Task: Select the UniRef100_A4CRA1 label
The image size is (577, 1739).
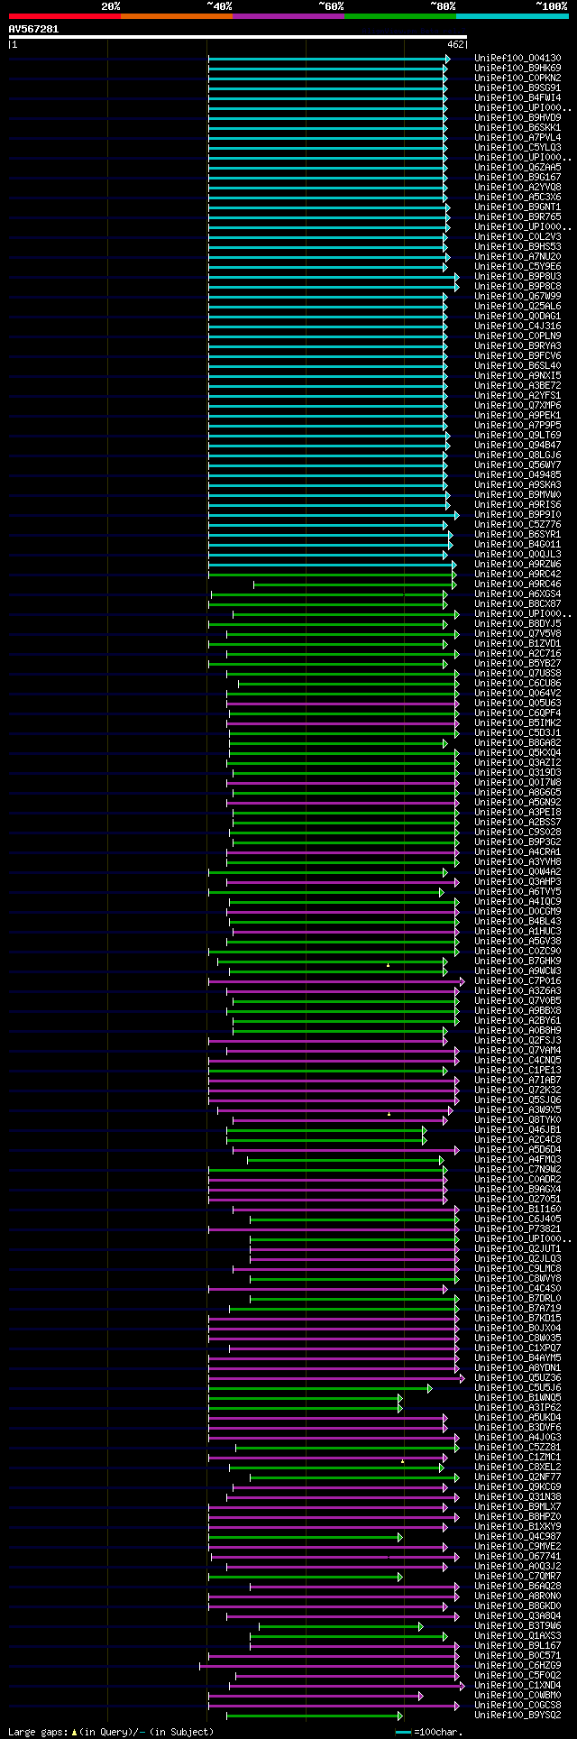Action: tap(517, 851)
